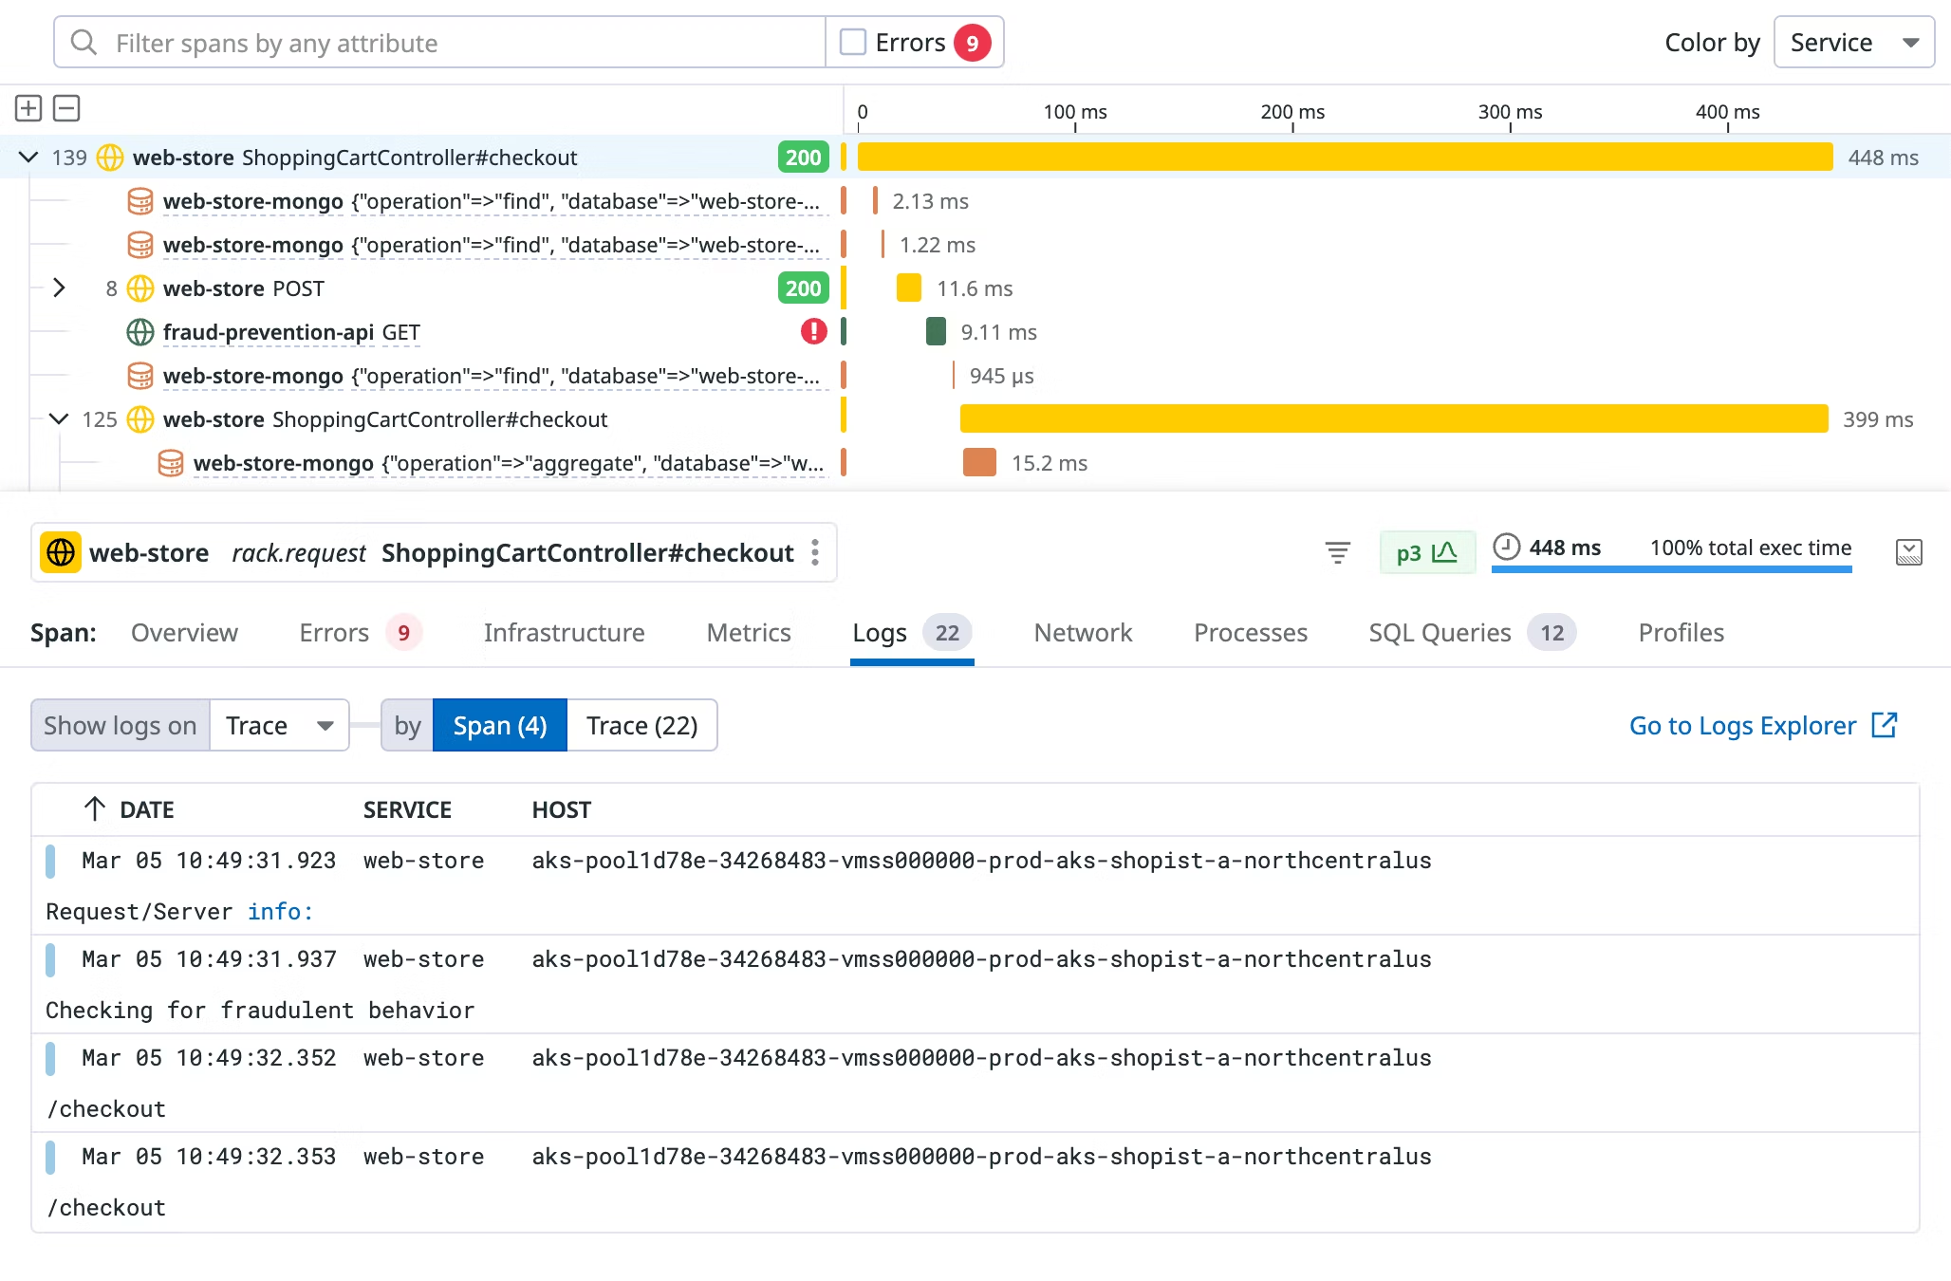Expand the web-store POST span row
The height and width of the screenshot is (1281, 1951).
[x=59, y=288]
